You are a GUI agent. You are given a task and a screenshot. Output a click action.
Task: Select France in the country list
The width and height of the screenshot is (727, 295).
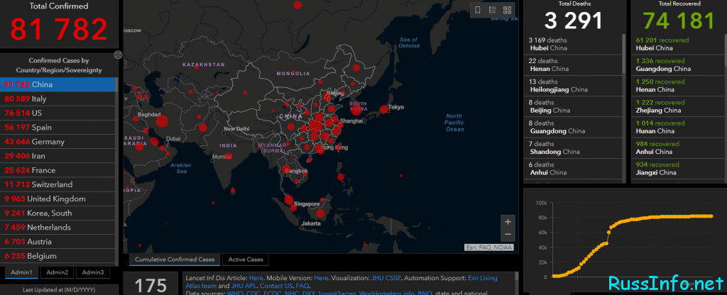click(x=58, y=170)
